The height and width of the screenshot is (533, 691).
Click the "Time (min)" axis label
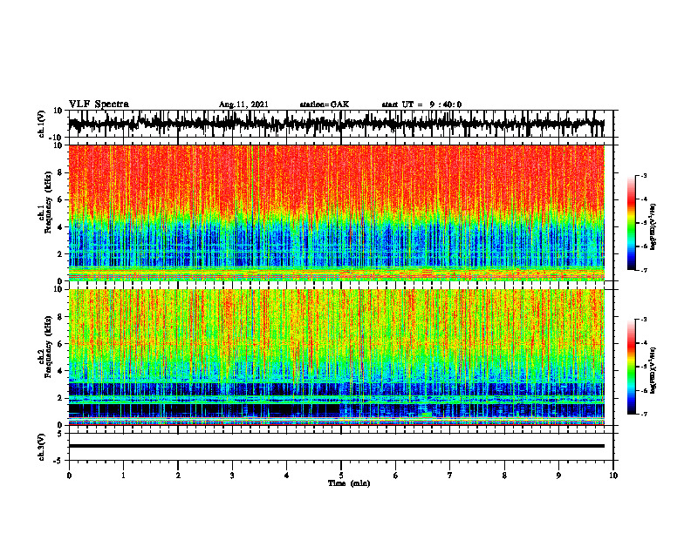coord(349,483)
